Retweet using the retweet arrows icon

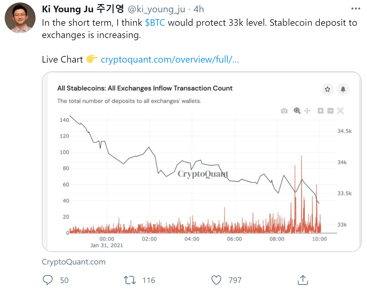(130, 280)
